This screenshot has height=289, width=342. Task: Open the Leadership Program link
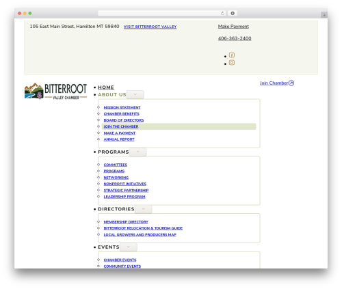pos(124,197)
